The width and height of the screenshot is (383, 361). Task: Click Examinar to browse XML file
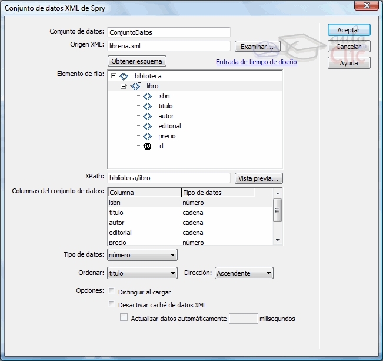(257, 47)
